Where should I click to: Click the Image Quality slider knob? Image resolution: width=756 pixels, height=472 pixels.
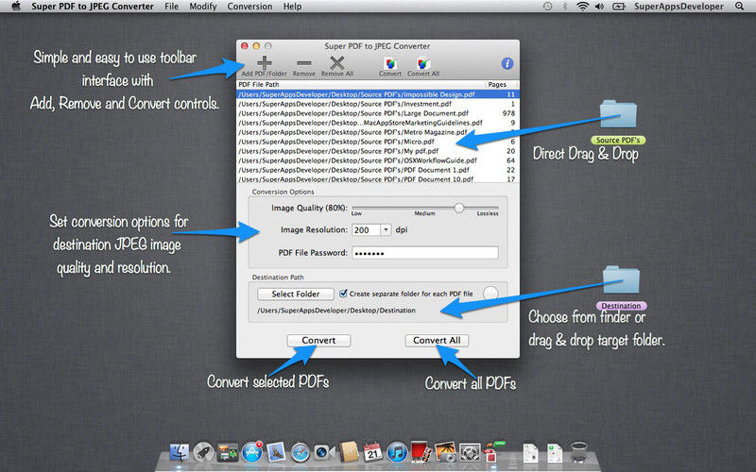point(459,208)
